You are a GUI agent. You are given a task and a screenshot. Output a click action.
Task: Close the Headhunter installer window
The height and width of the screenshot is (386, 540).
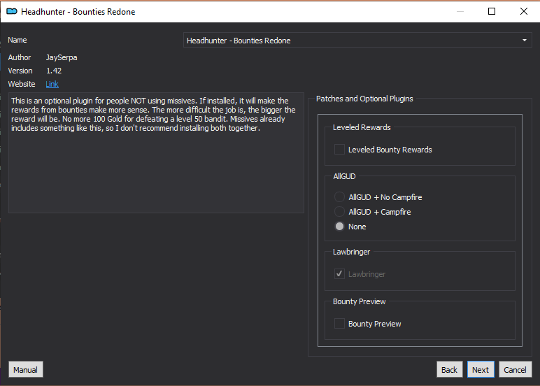click(524, 11)
